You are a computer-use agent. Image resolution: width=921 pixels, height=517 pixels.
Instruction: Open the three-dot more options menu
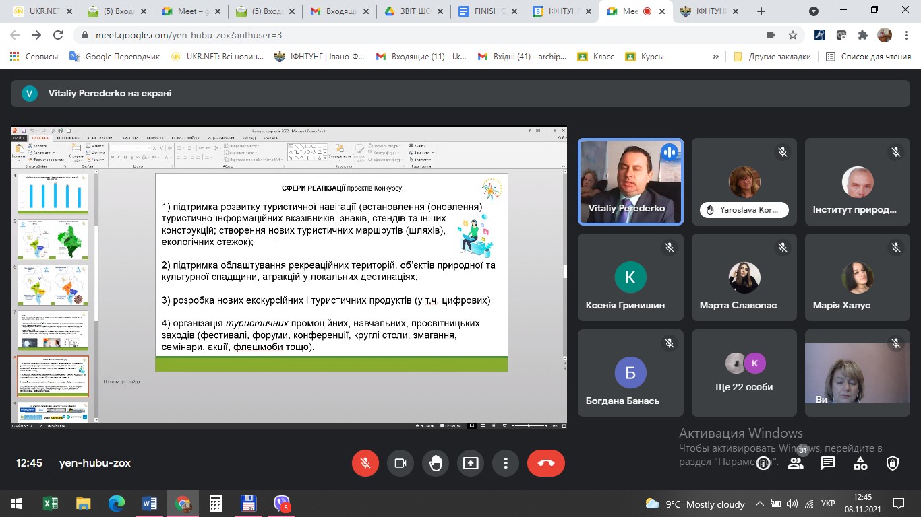pyautogui.click(x=505, y=463)
